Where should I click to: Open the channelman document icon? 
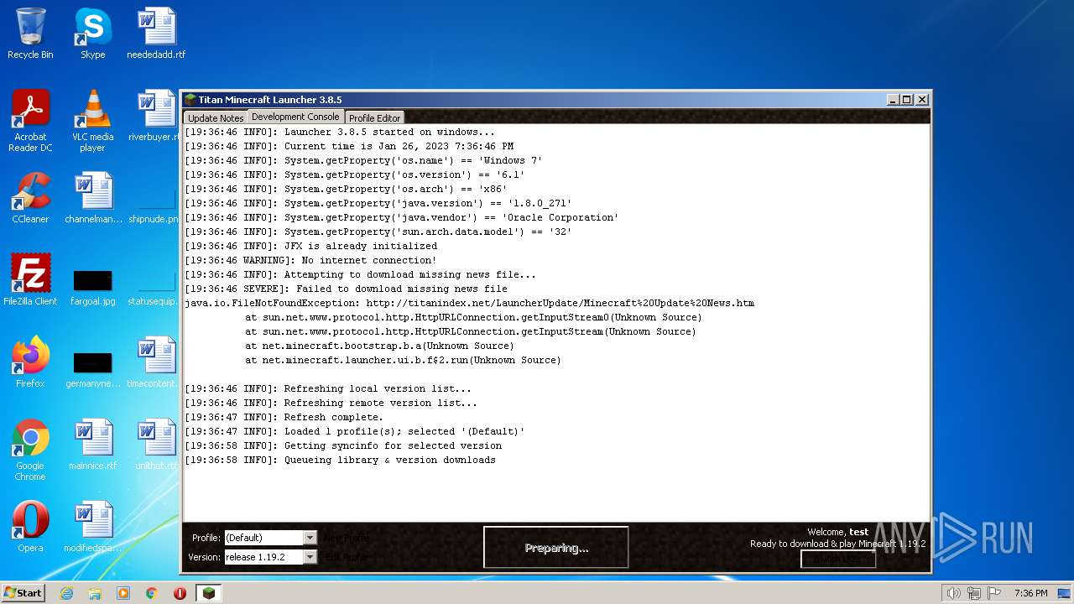click(92, 198)
